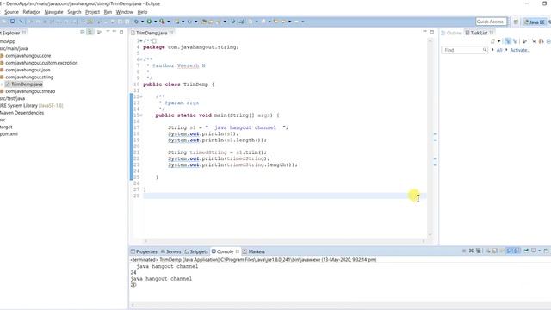Select the Console tab
The width and height of the screenshot is (551, 310).
click(x=225, y=251)
